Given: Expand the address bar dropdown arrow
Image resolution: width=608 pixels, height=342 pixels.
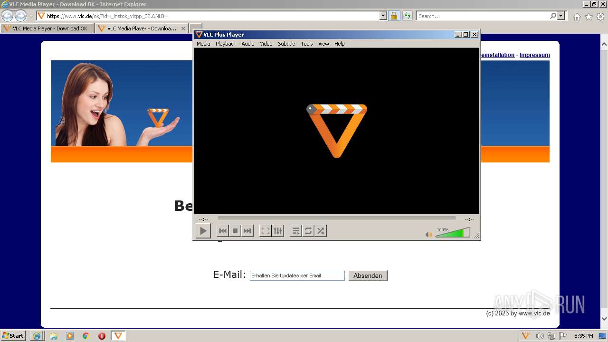Looking at the screenshot, I should click(x=383, y=16).
